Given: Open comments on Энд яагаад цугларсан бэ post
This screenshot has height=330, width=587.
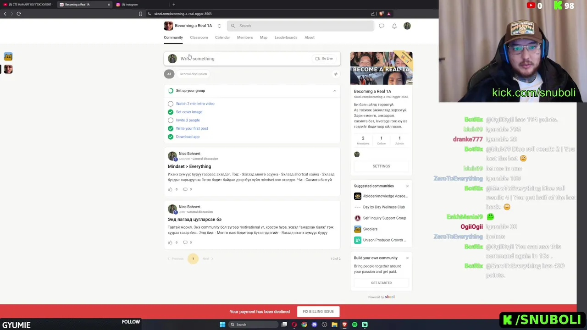Looking at the screenshot, I should (x=185, y=242).
